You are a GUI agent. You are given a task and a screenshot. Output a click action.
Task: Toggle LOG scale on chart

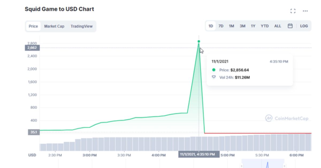(304, 26)
